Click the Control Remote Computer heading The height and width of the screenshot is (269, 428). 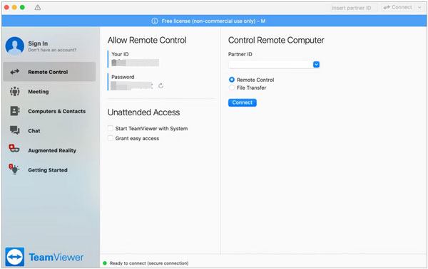[x=276, y=40]
